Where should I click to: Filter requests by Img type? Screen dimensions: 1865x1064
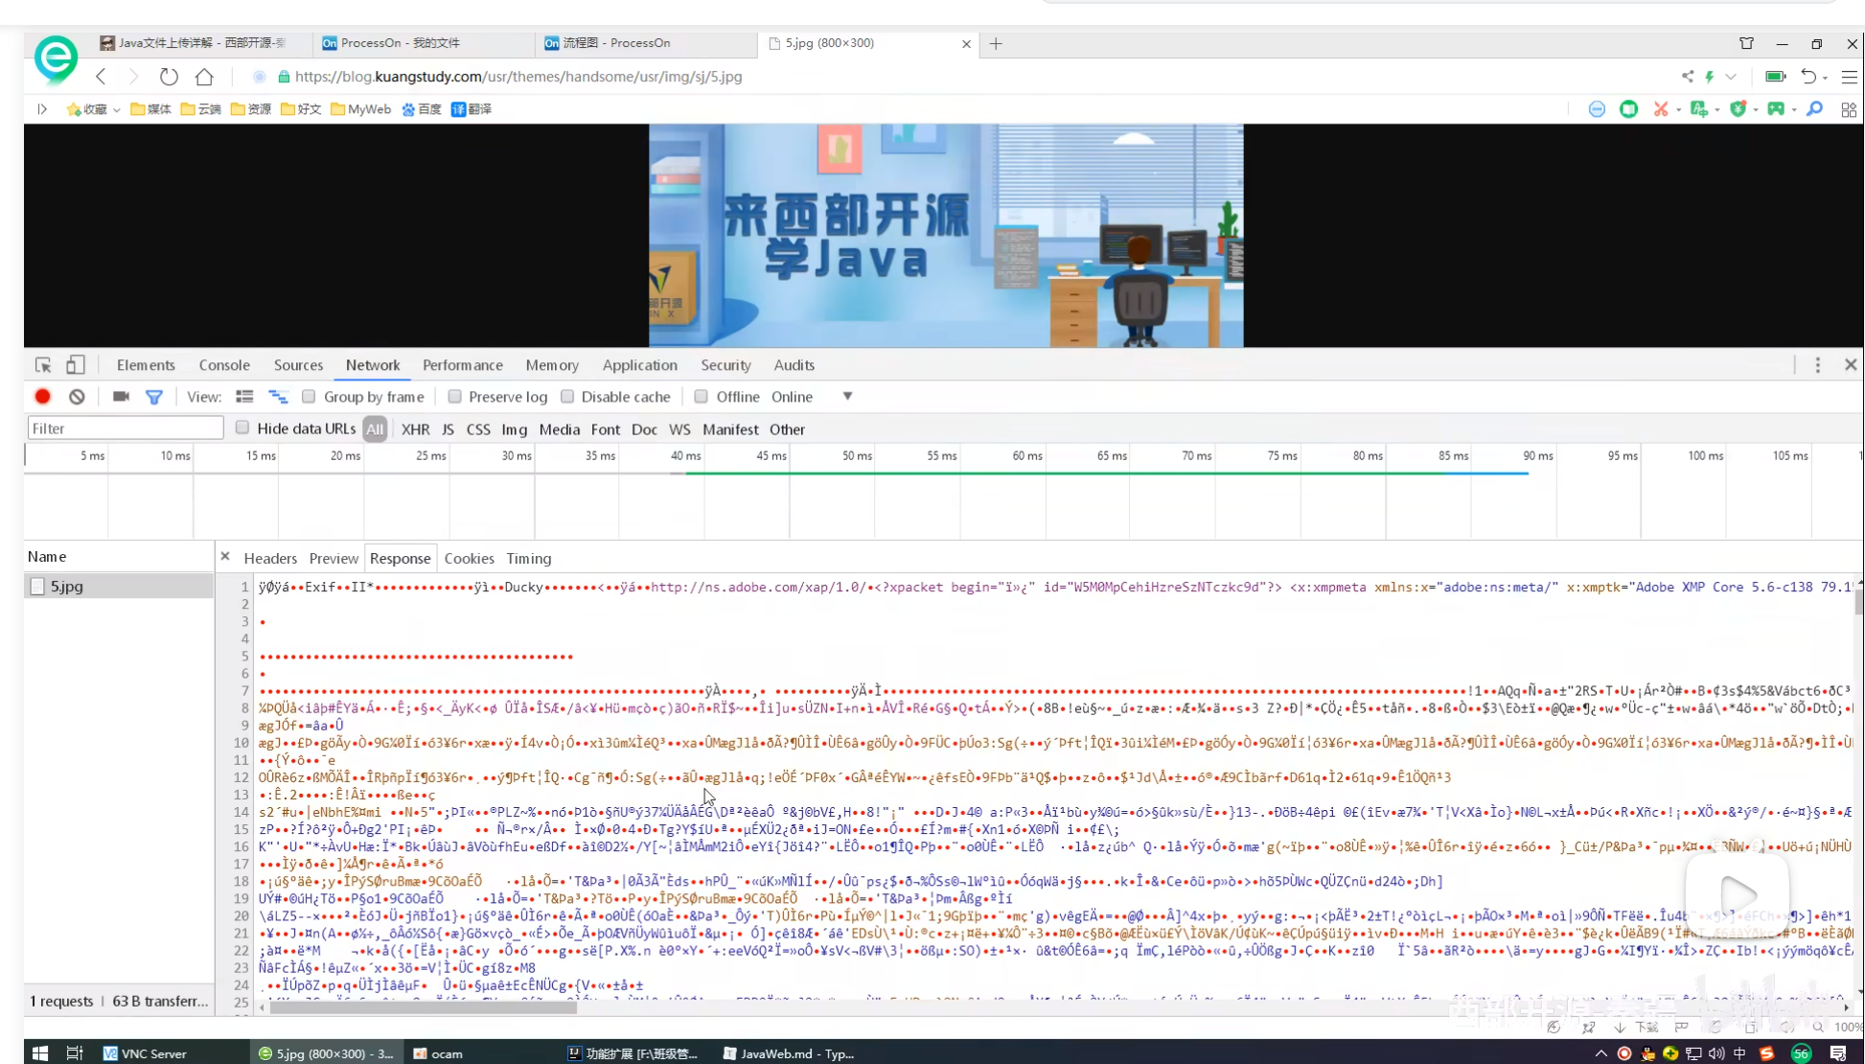pyautogui.click(x=514, y=429)
